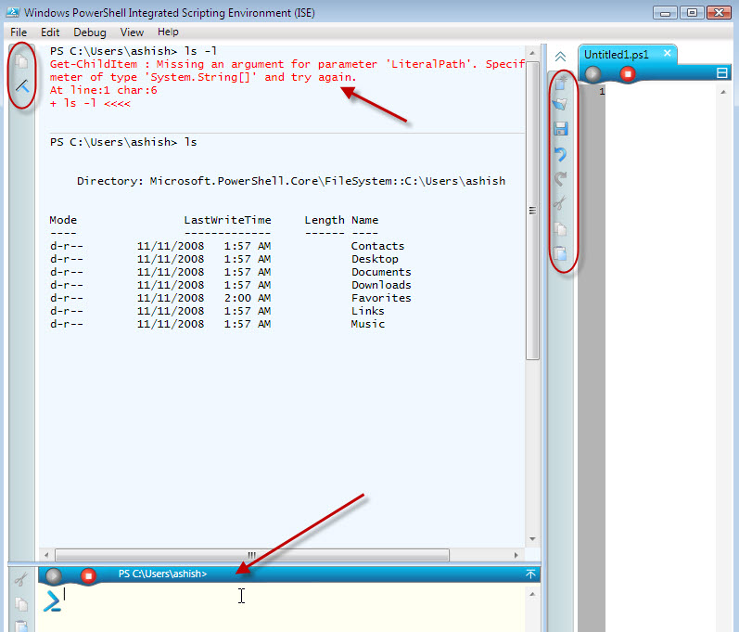
Task: Save the script with the floppy disk icon
Action: click(x=560, y=128)
